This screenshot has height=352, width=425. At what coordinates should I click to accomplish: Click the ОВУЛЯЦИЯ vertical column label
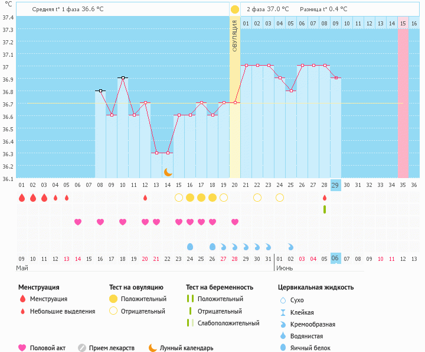point(235,35)
